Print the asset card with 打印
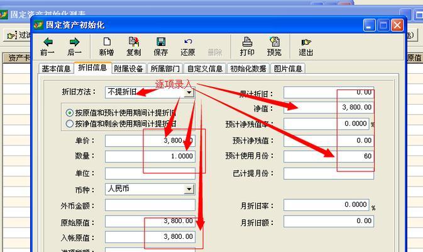The image size is (423, 252). point(247,47)
